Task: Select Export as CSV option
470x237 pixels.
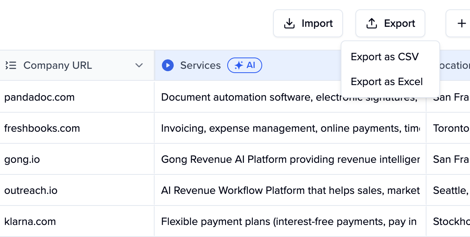Action: pos(385,57)
